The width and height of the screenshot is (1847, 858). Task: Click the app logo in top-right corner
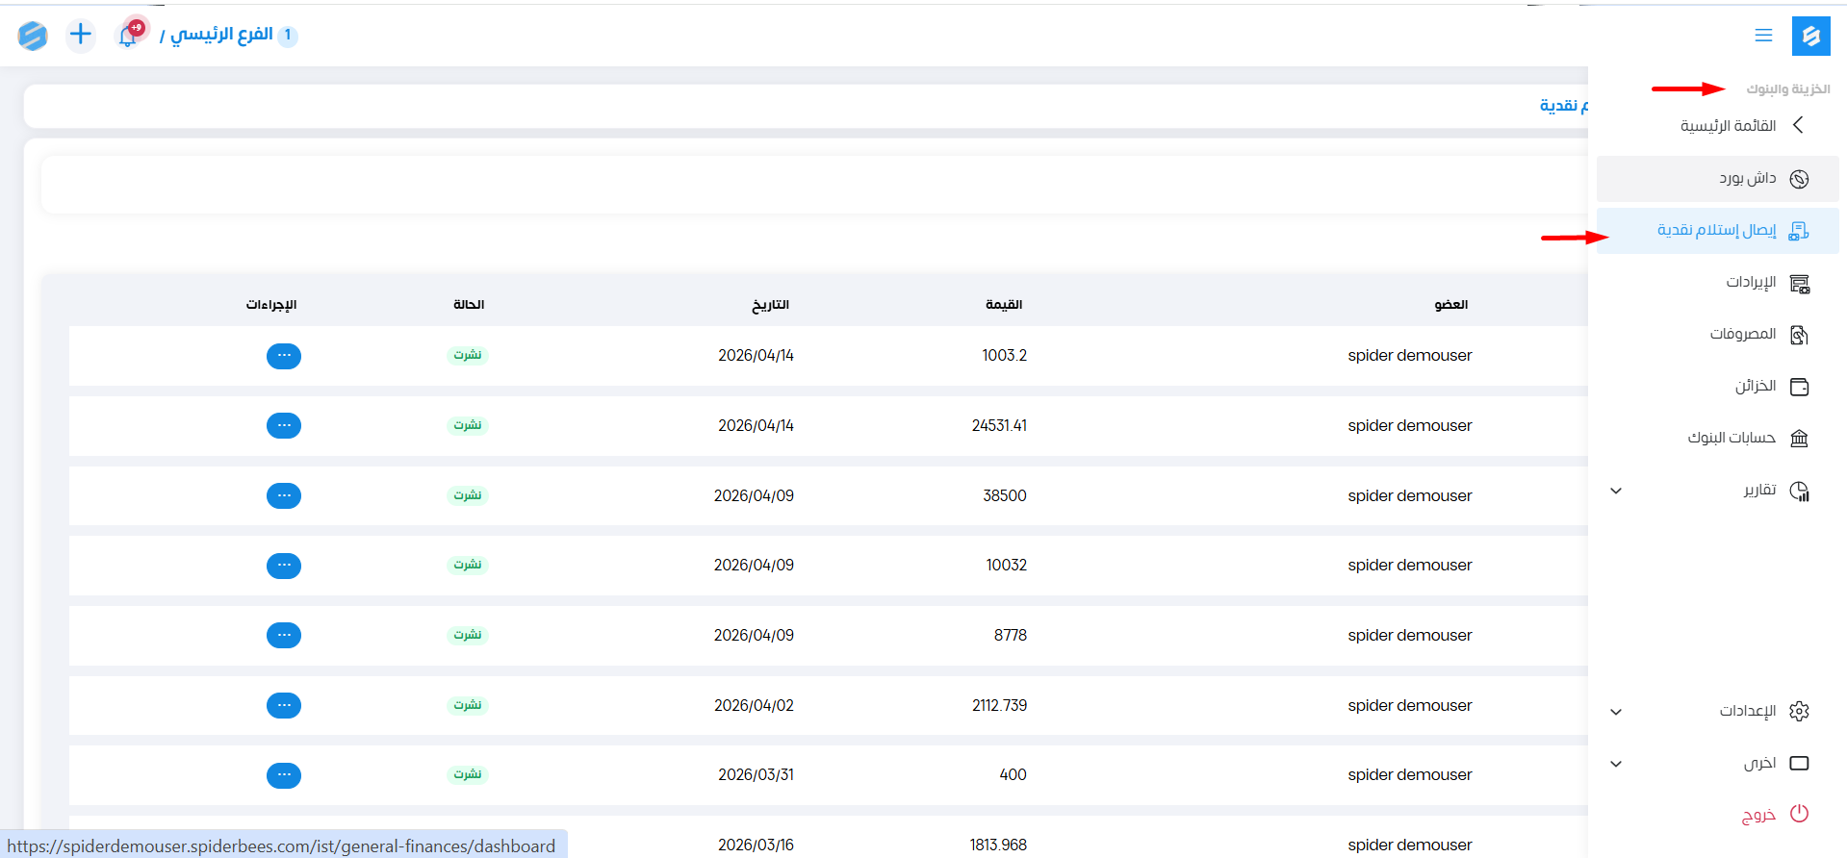1810,36
